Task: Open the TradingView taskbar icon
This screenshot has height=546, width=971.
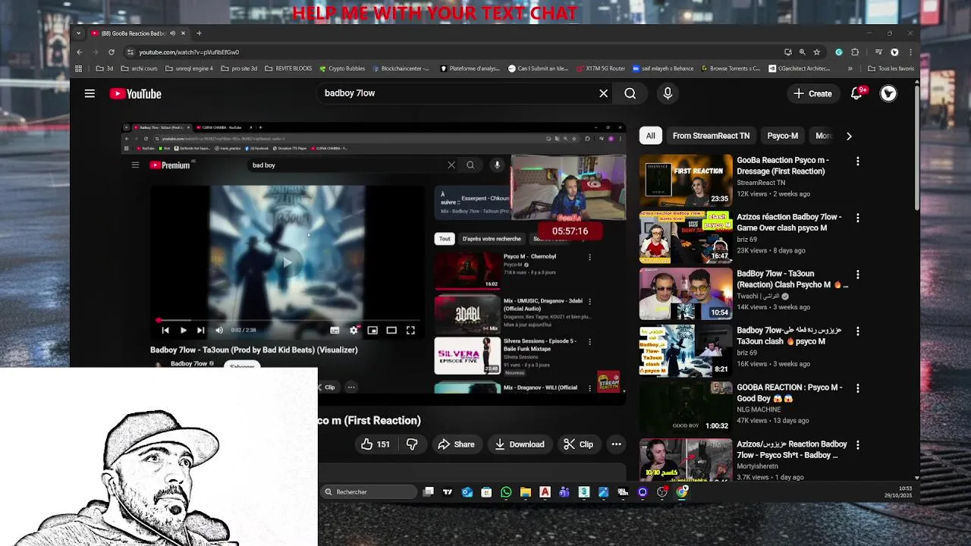Action: tap(448, 492)
